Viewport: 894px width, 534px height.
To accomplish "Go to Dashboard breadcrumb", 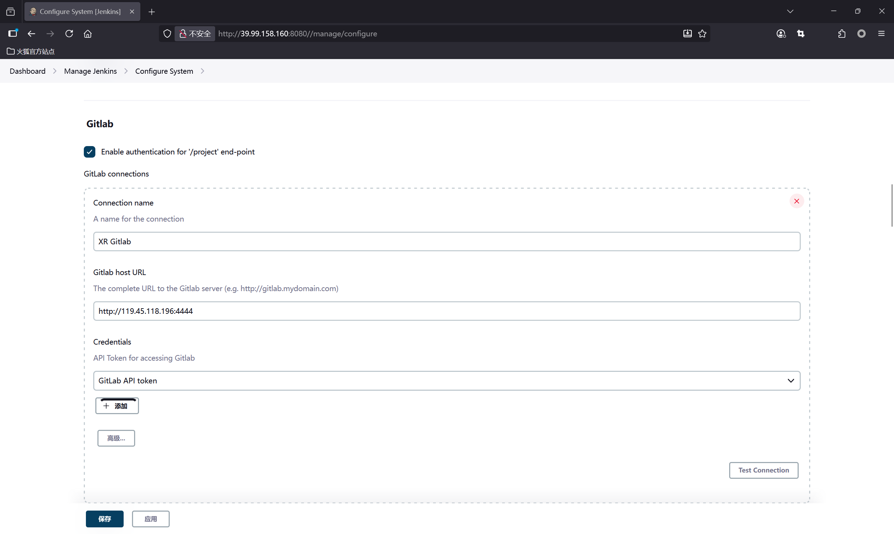I will point(27,71).
